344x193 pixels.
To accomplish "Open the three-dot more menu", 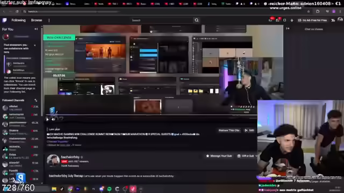I will click(49, 20).
